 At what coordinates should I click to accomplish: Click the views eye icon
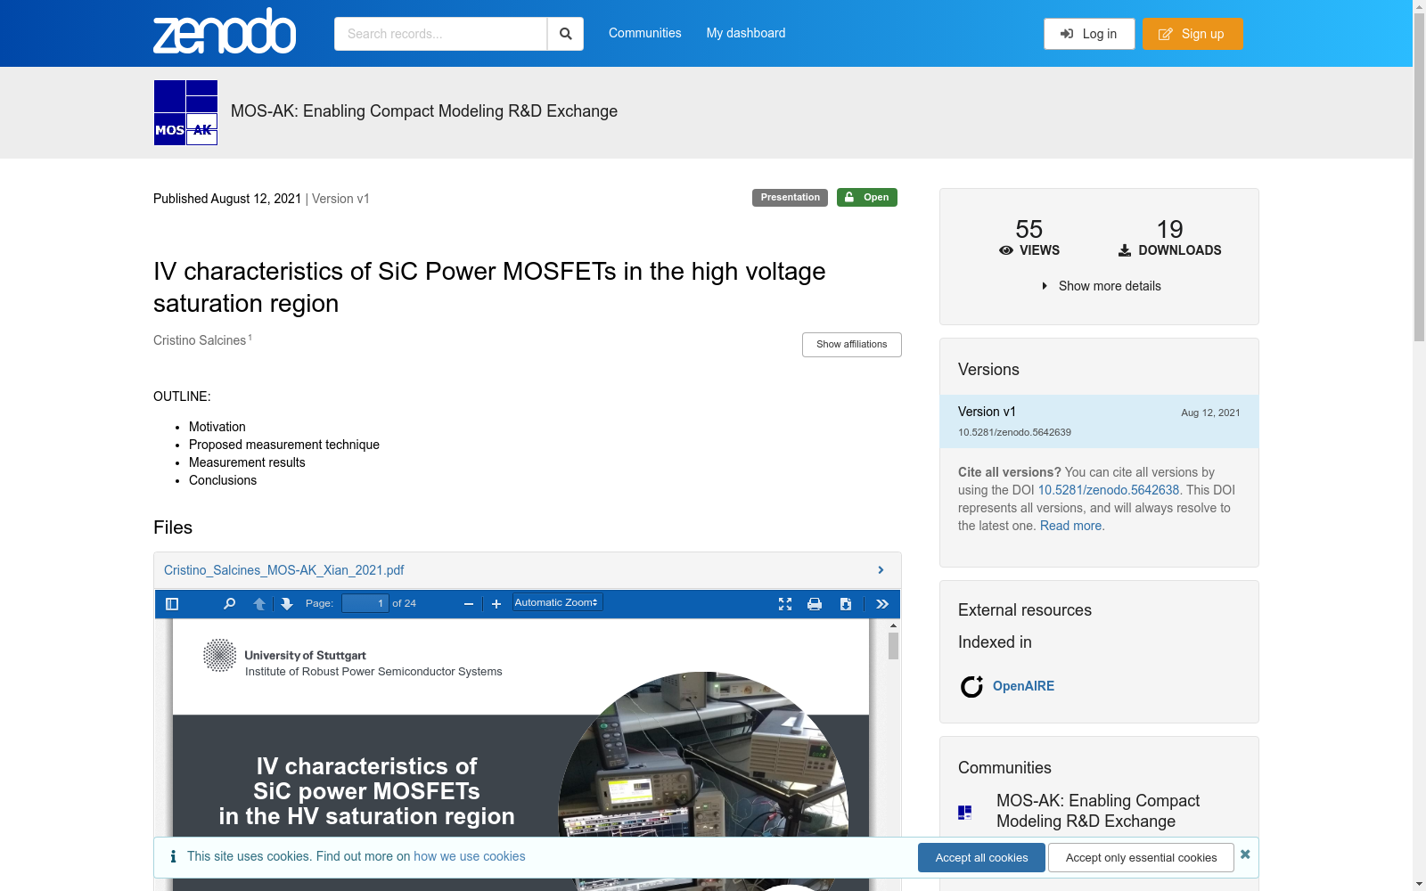tap(1006, 250)
